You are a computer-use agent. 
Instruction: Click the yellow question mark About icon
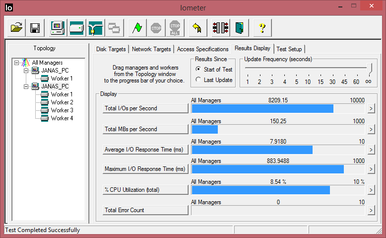[x=262, y=28]
